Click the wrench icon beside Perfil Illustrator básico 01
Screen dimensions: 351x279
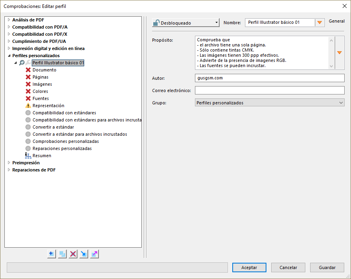28,63
